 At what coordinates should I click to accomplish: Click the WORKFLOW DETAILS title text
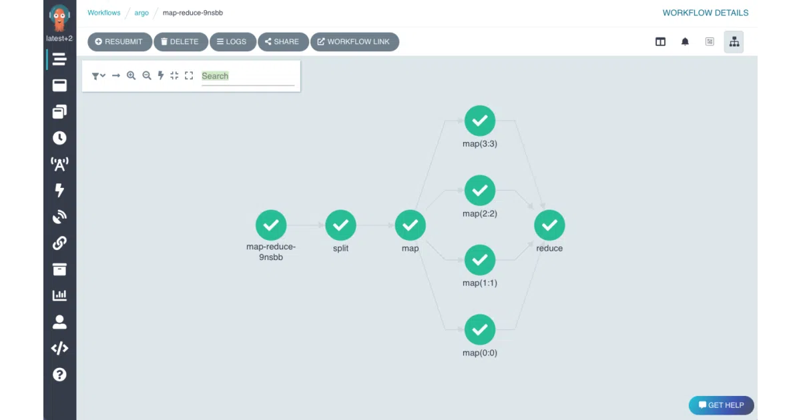[706, 13]
